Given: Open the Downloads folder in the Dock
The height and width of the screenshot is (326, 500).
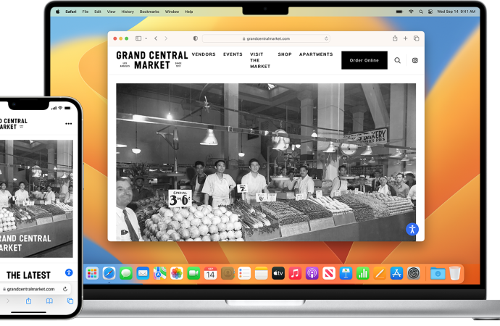Looking at the screenshot, I should (438, 273).
